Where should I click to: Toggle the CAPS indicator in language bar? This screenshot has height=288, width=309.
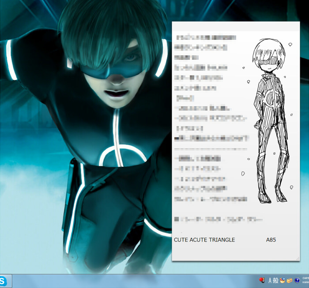pos(305,278)
